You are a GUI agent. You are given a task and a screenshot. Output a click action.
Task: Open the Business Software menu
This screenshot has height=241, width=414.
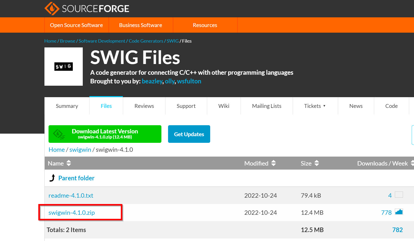pos(140,25)
